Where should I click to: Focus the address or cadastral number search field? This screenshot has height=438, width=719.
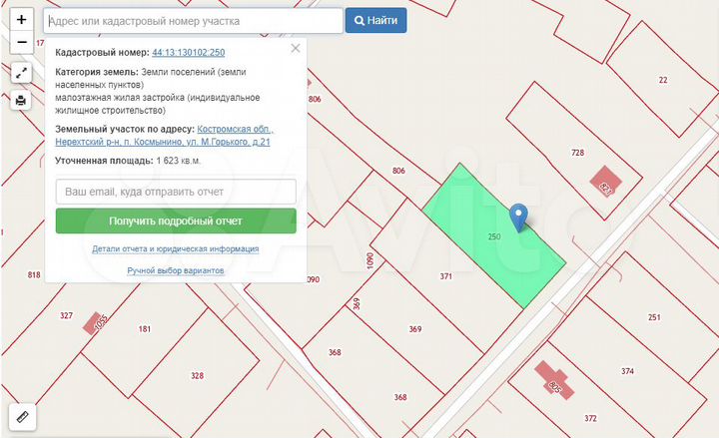[x=193, y=20]
